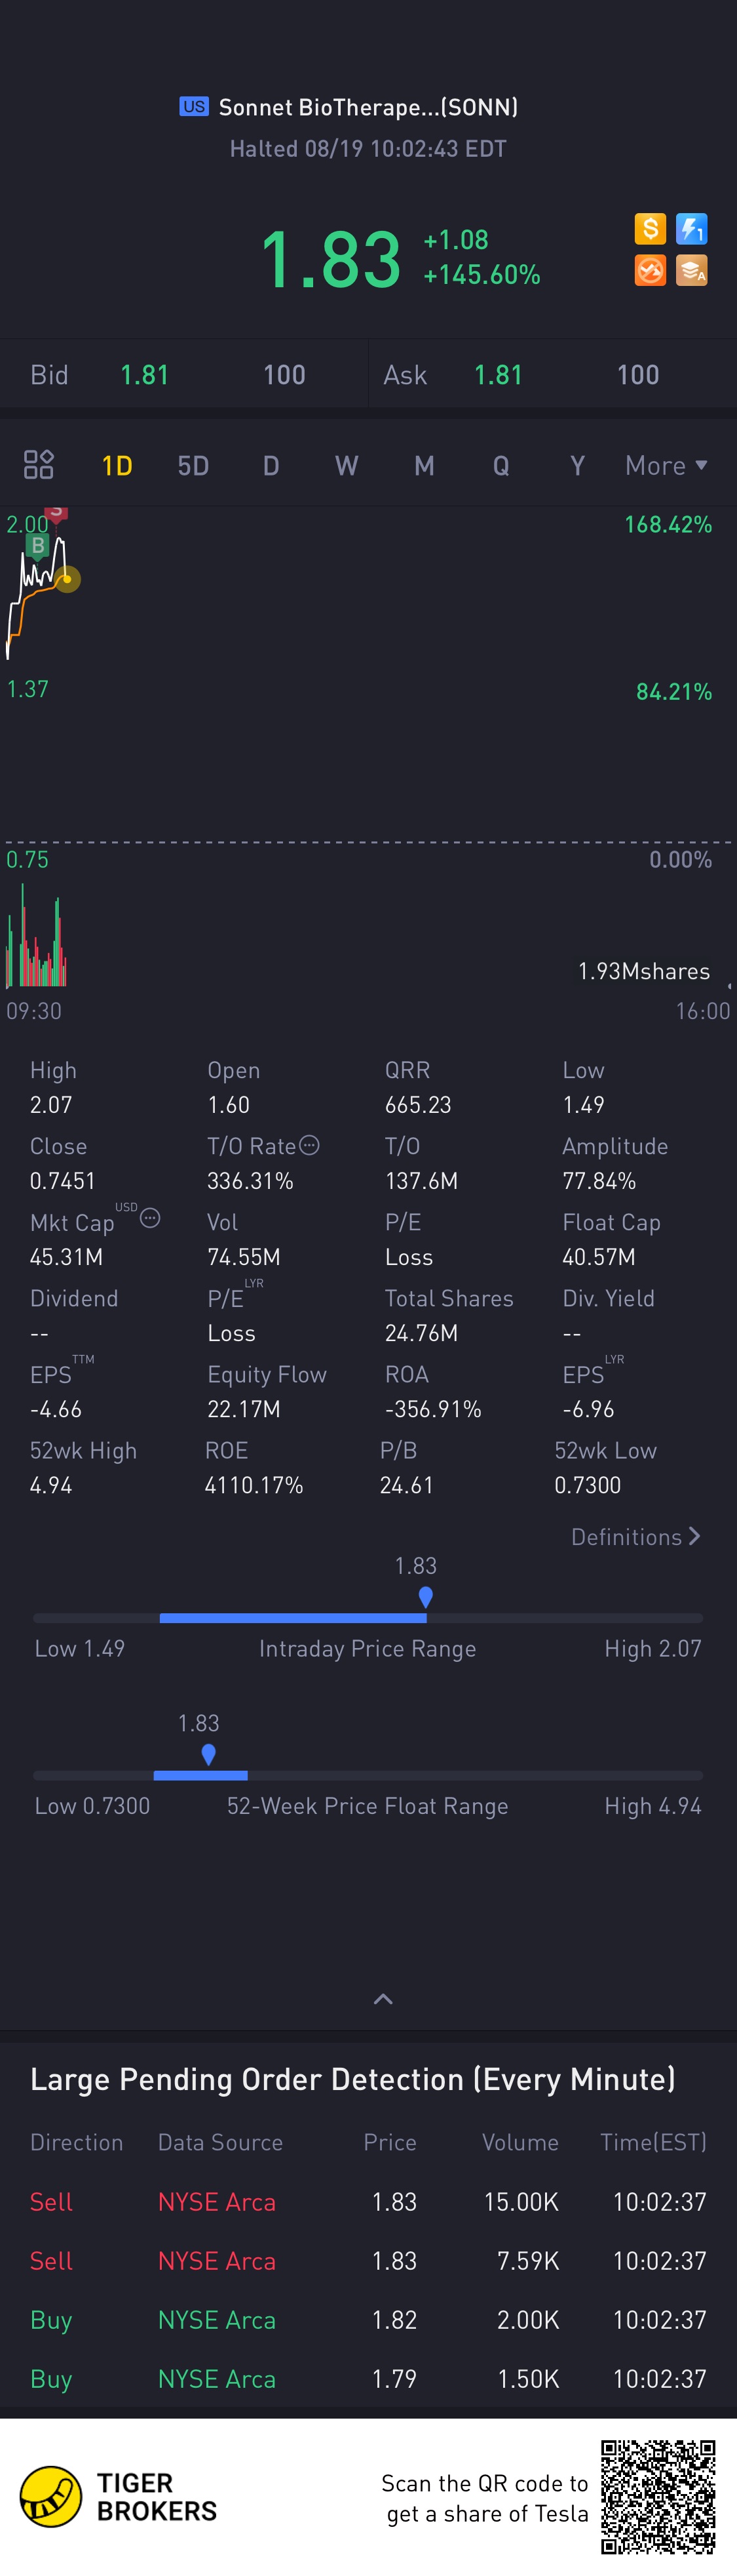
Task: Tap the red S sell marker on chart
Action: pos(56,513)
